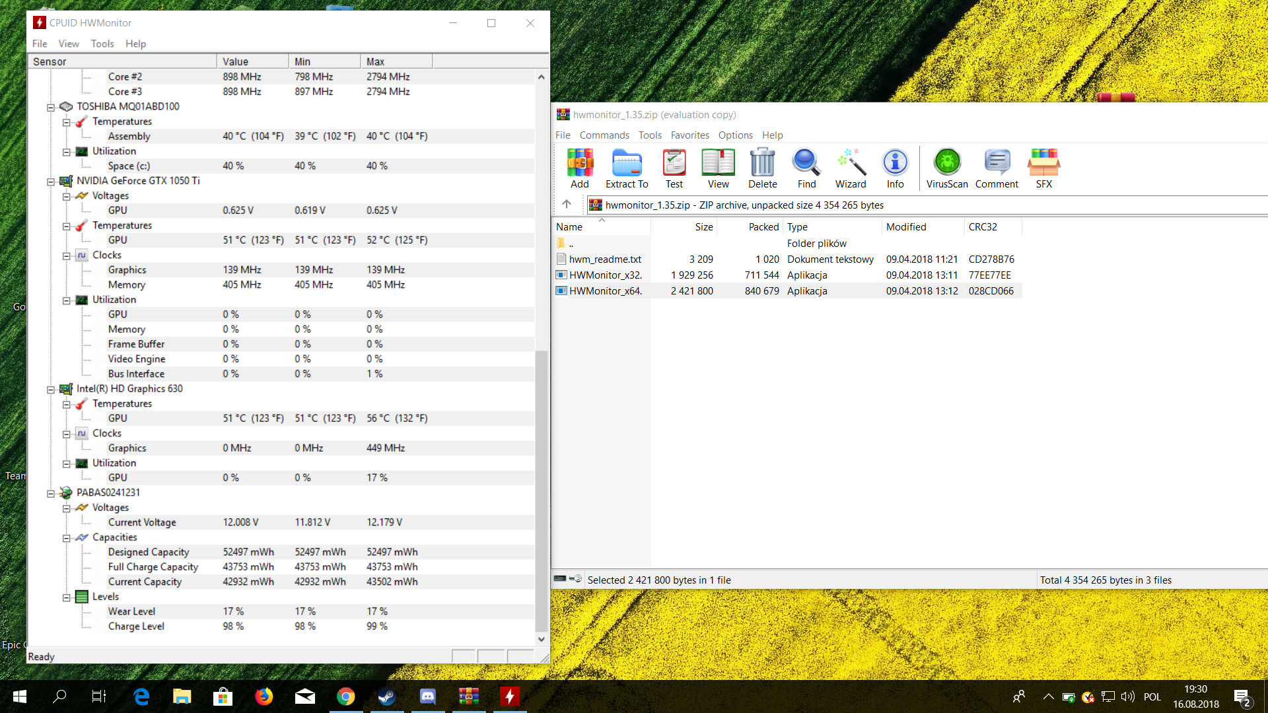This screenshot has height=713, width=1268.
Task: Collapse the PABAS0241231 battery node
Action: [x=51, y=493]
